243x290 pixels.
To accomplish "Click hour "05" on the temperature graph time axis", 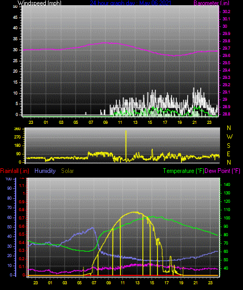I will [79, 283].
